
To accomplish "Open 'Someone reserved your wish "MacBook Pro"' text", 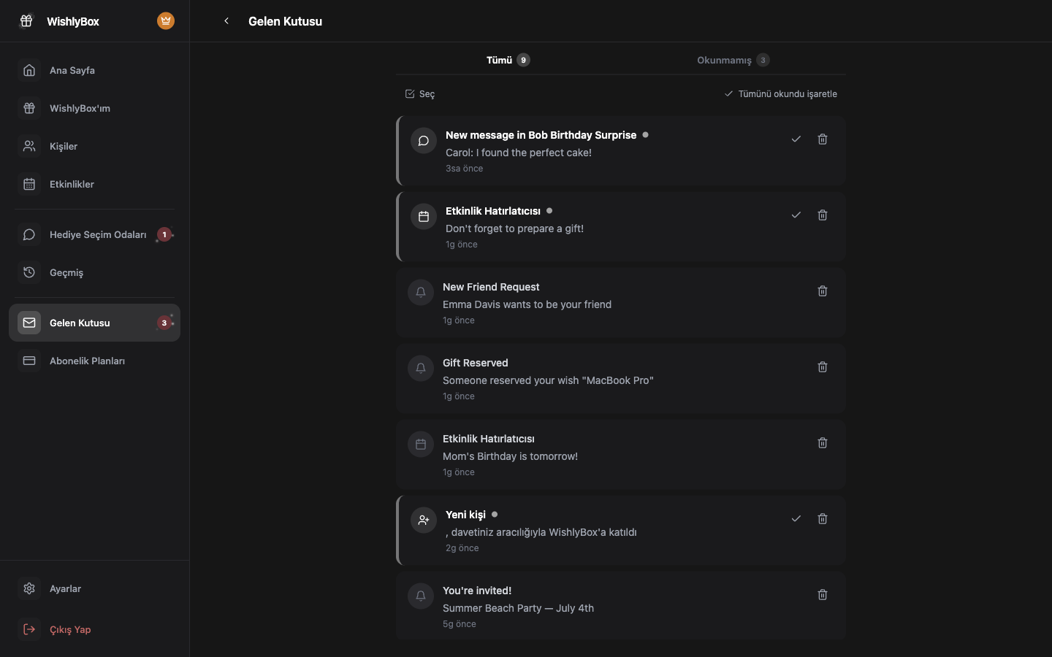I will click(548, 380).
